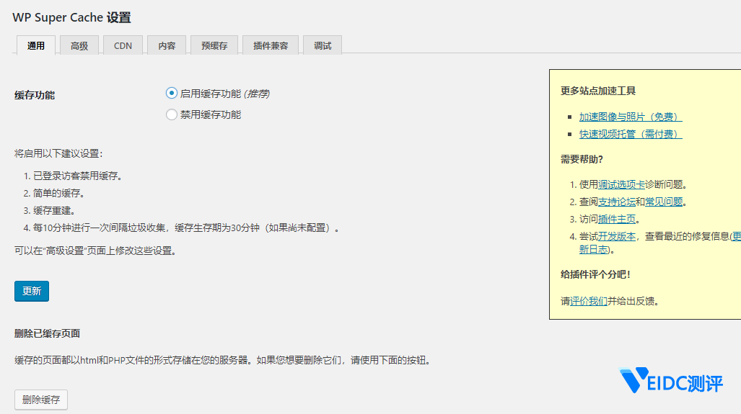Click the 删除缓存 button
Screen dimensions: 741x414
click(41, 400)
